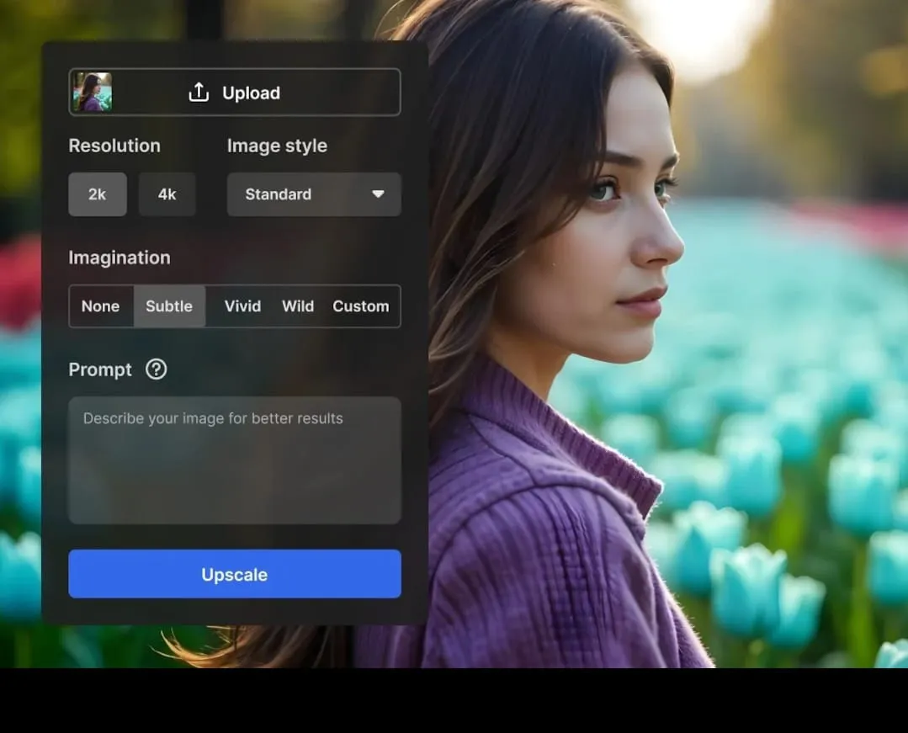Click the Prompt label text
This screenshot has height=733, width=908.
pyautogui.click(x=100, y=369)
